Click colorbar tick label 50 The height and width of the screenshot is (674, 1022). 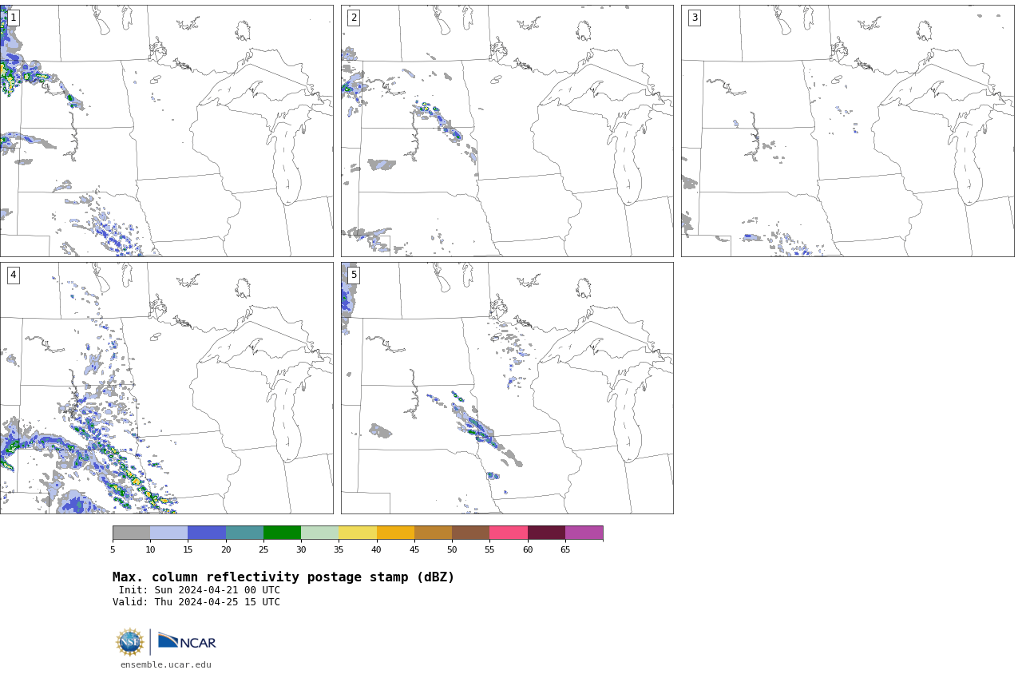452,549
